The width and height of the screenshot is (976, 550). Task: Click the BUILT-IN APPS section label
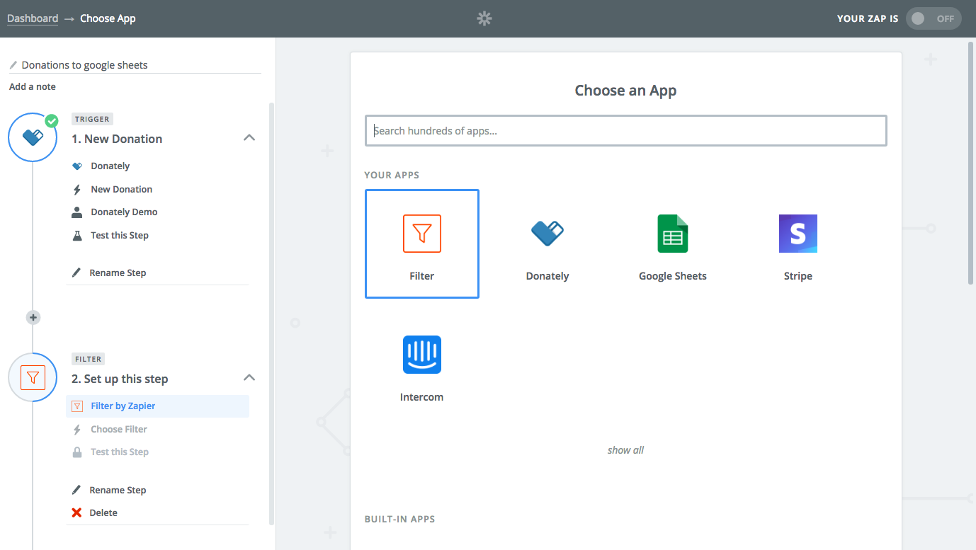pos(399,519)
